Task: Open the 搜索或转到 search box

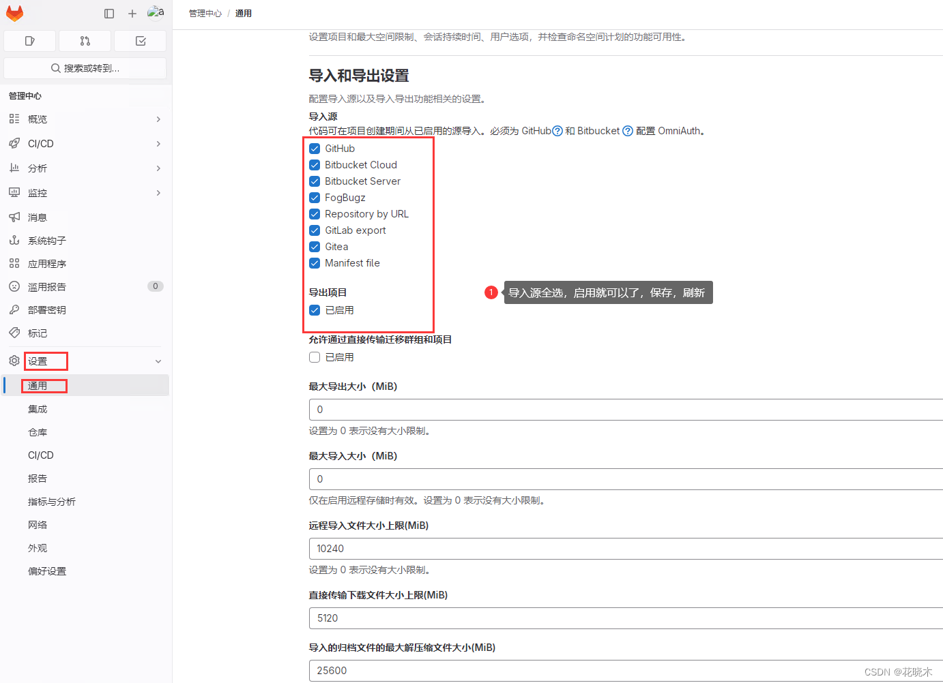Action: (85, 68)
